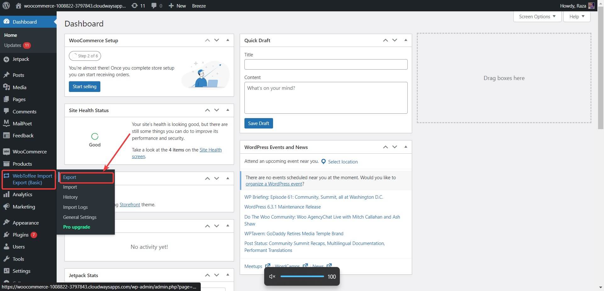The image size is (604, 291).
Task: Click the Jetpack sidebar icon
Action: [6, 59]
